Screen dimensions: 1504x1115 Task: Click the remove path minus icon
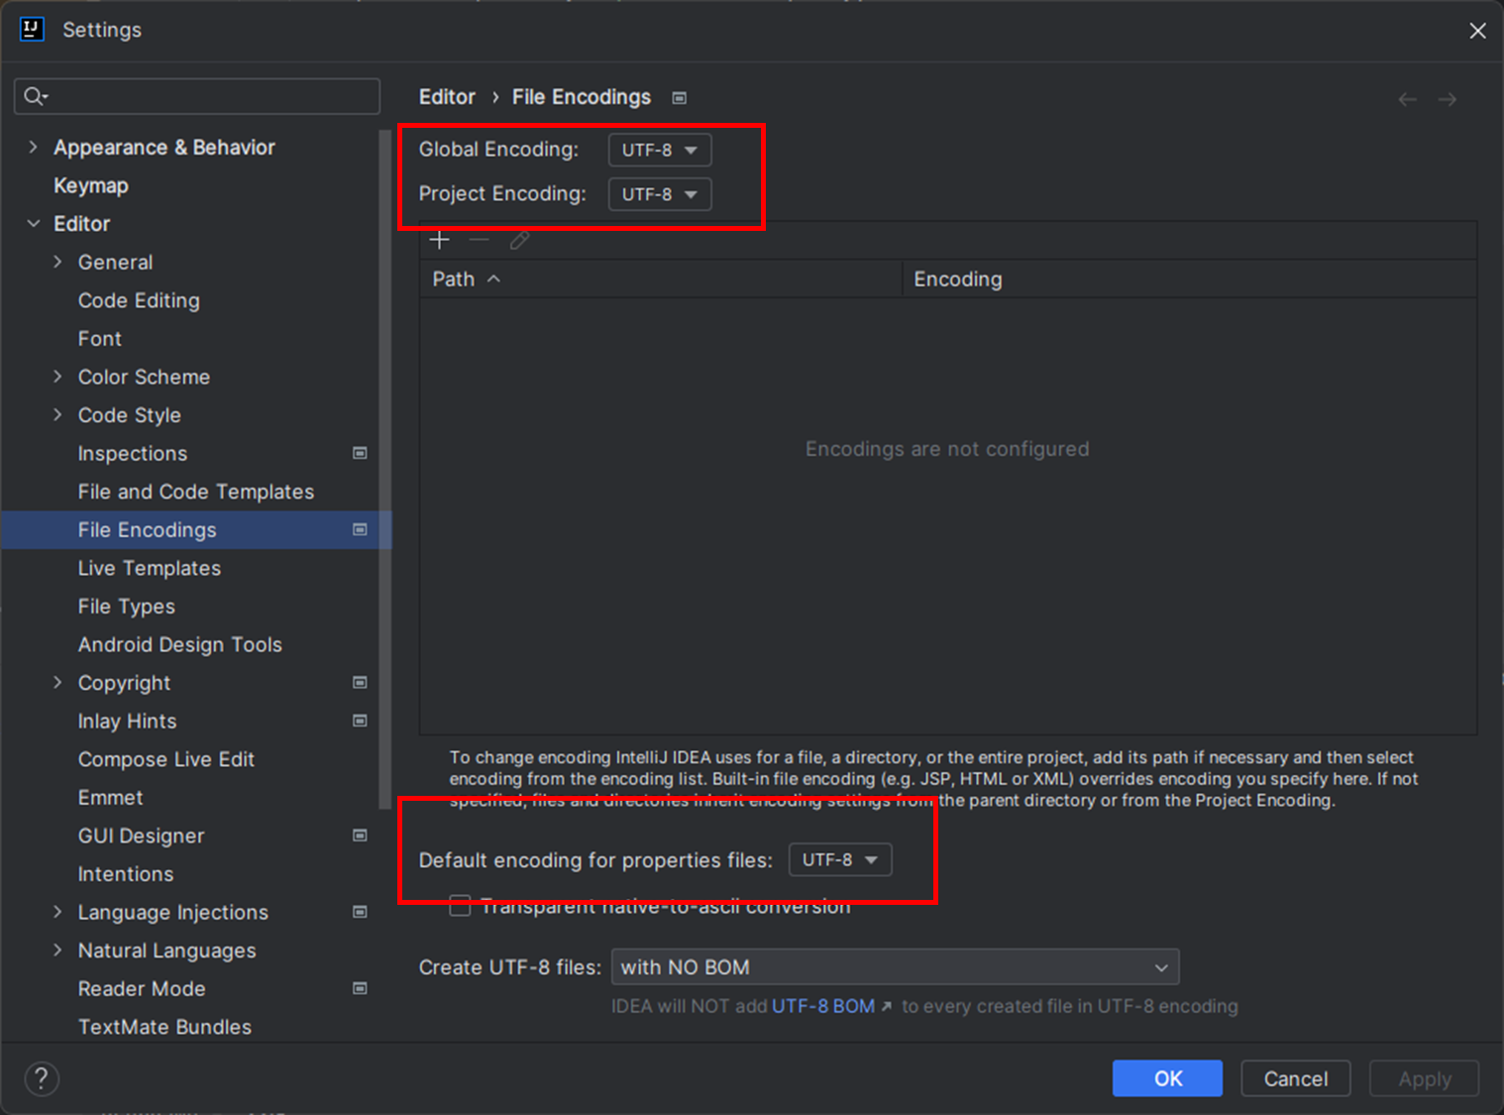[480, 240]
